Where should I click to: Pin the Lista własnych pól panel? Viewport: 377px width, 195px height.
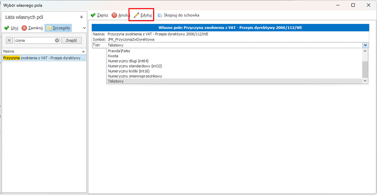coord(82,17)
